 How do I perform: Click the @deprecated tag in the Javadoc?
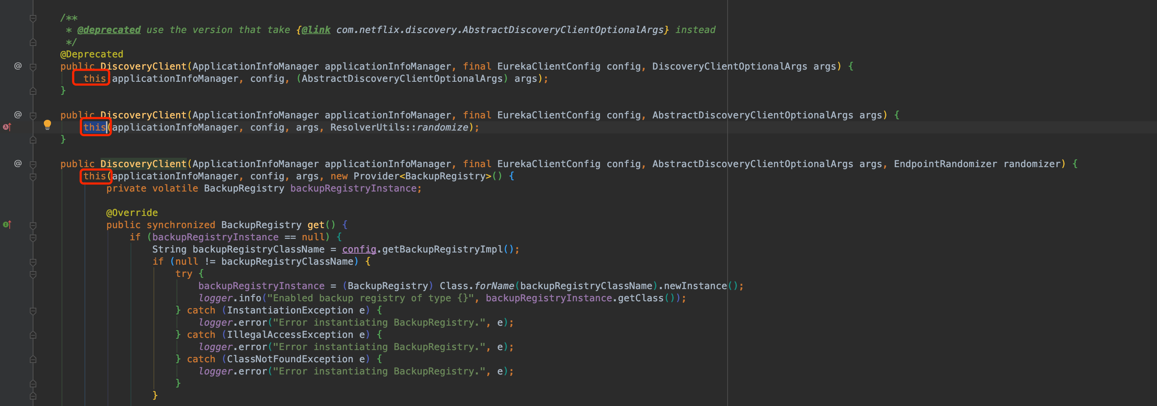pyautogui.click(x=109, y=30)
